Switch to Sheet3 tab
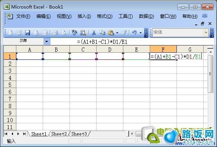The width and height of the screenshot is (217, 147). 79,134
